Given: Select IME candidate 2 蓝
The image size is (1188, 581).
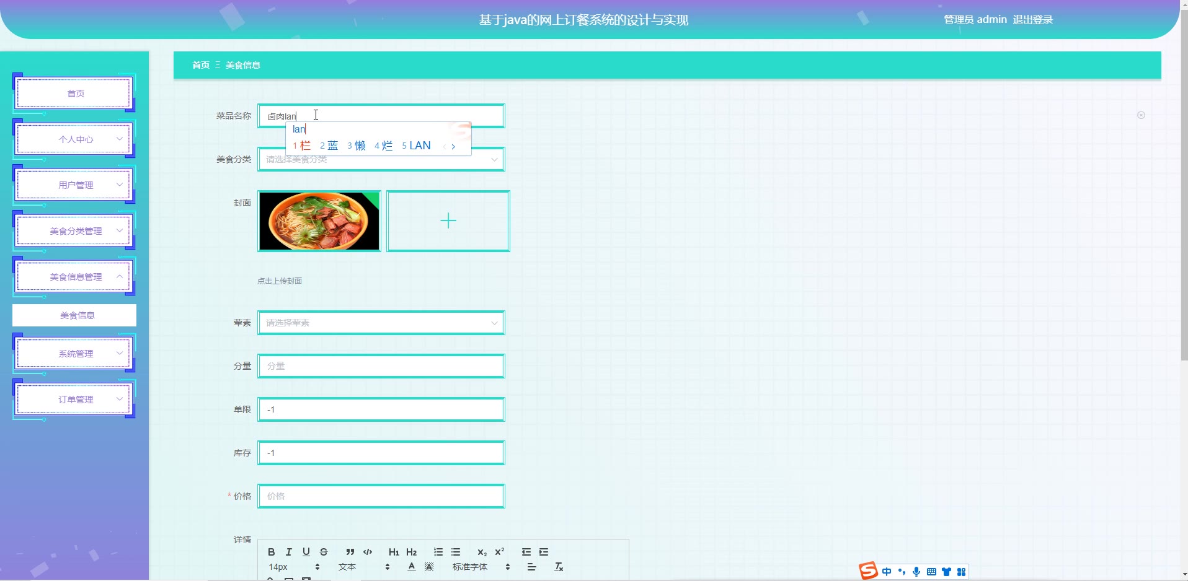Looking at the screenshot, I should pyautogui.click(x=329, y=146).
